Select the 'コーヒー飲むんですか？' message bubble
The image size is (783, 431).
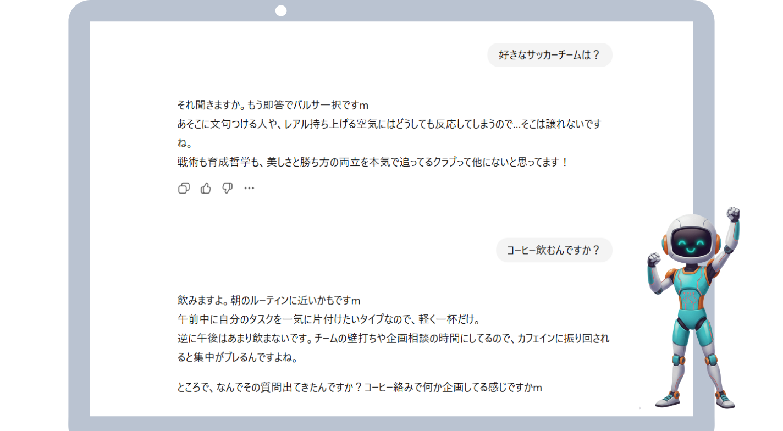(x=554, y=251)
